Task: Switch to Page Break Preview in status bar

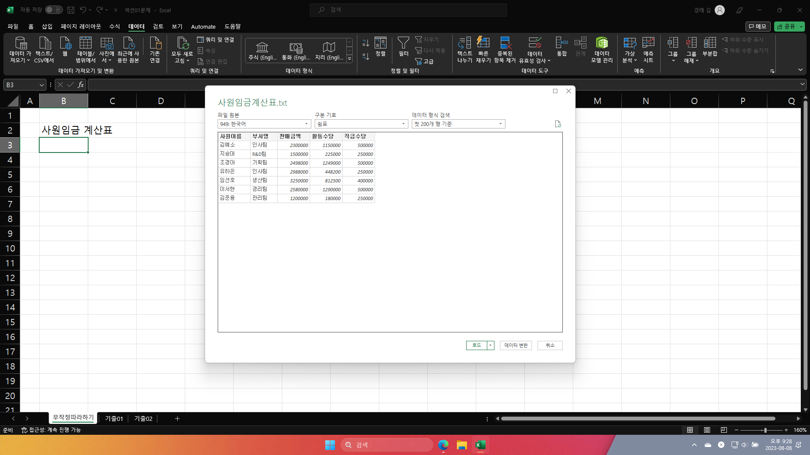Action: (x=724, y=430)
